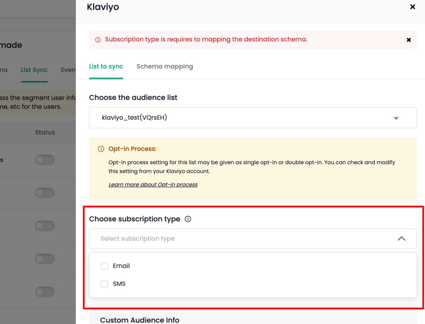
Task: Click the Klaviyo panel title
Action: tap(103, 7)
